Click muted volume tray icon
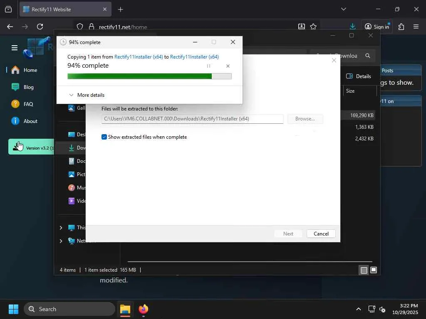 (382, 309)
